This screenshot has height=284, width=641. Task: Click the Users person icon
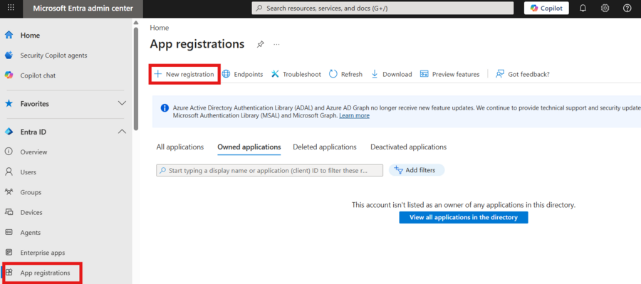pyautogui.click(x=9, y=172)
